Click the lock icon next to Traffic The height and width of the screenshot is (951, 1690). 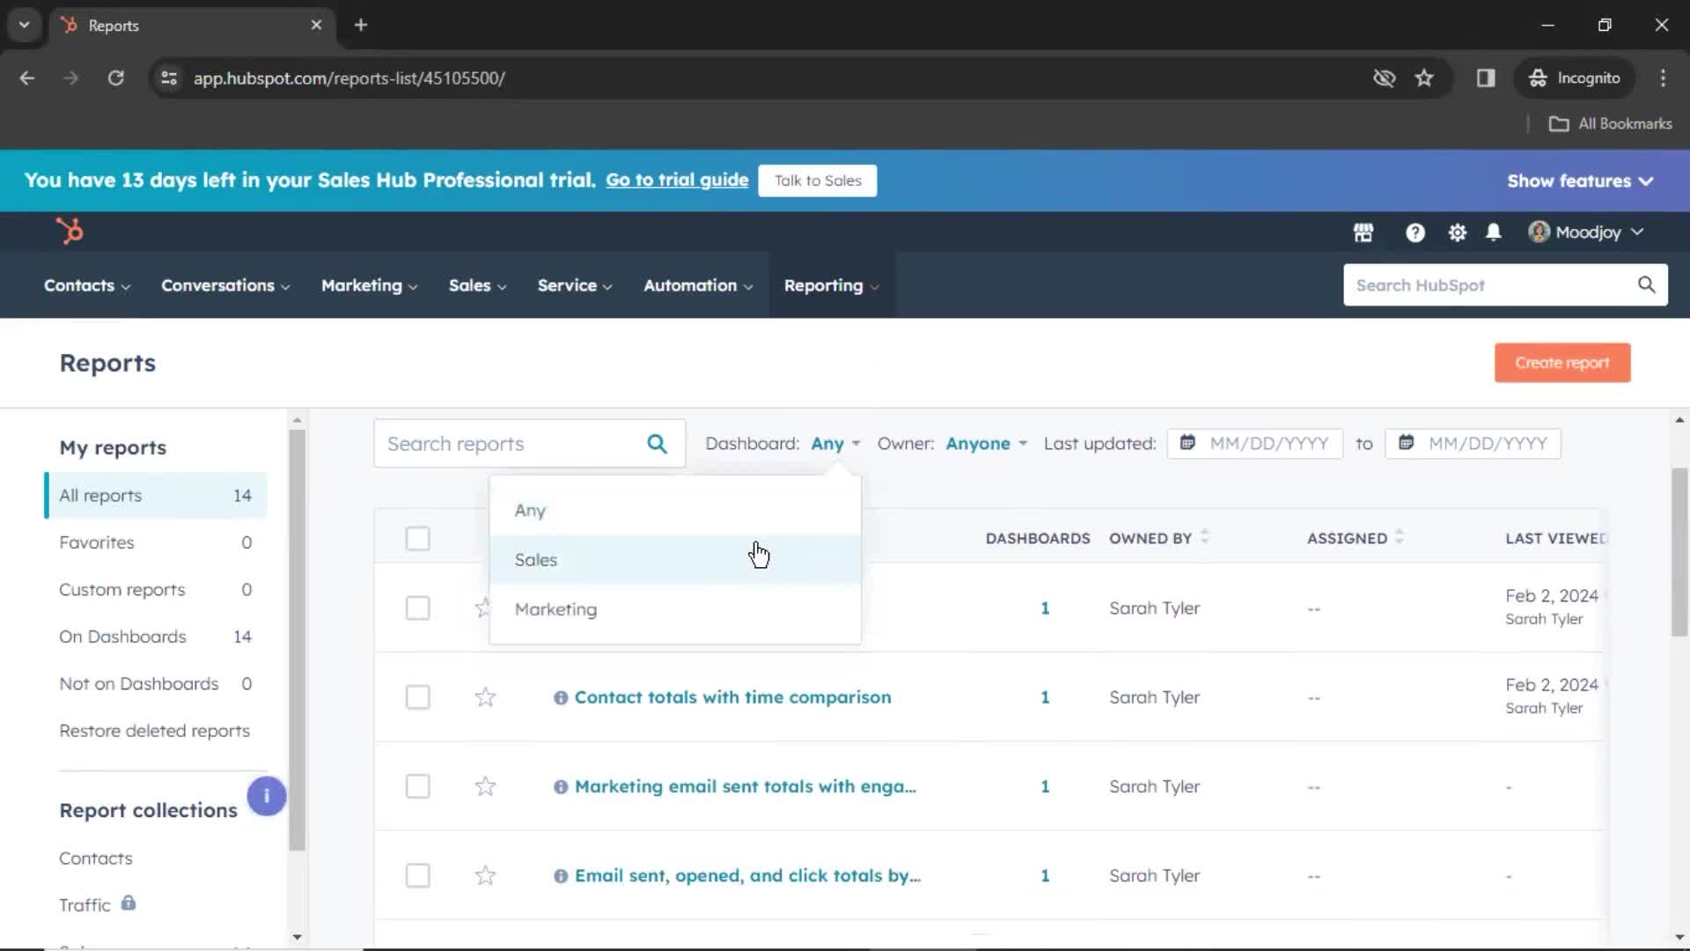point(129,903)
